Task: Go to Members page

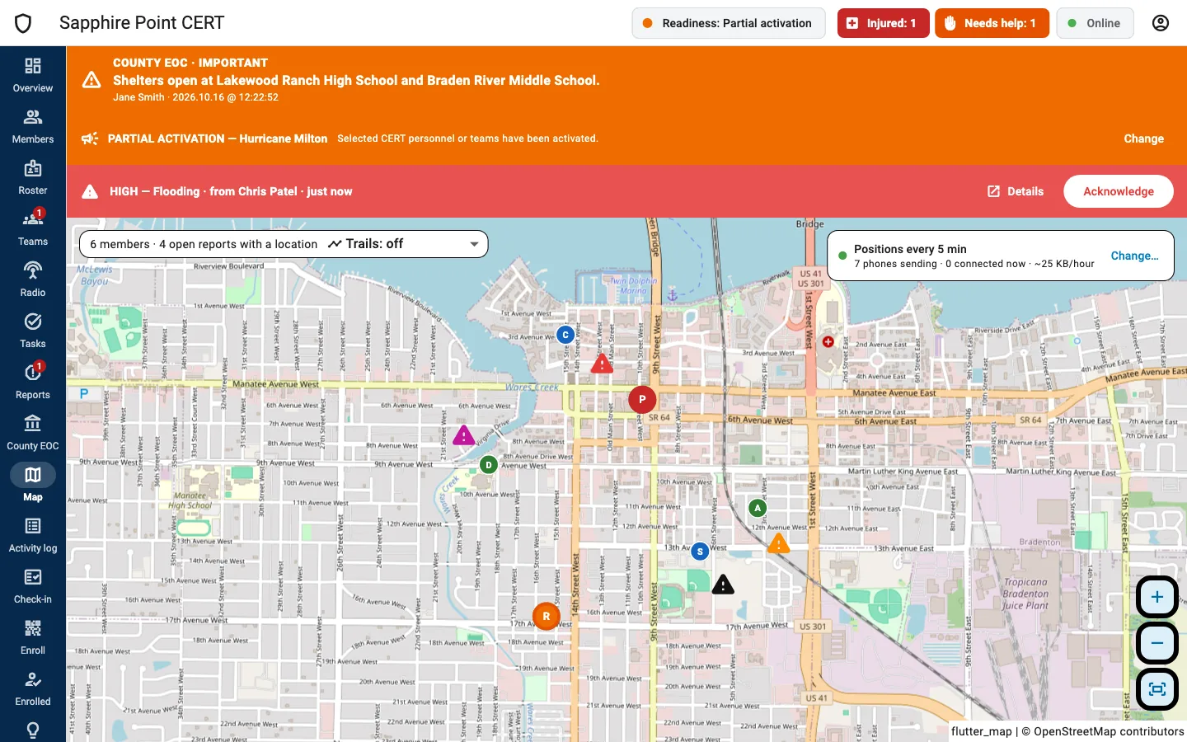Action: pos(33,126)
